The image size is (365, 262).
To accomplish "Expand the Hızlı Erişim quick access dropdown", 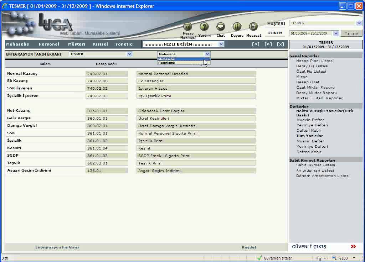I will tap(221, 44).
